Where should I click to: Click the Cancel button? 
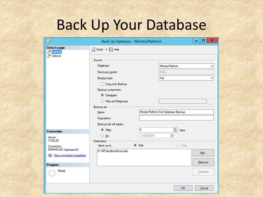204,188
